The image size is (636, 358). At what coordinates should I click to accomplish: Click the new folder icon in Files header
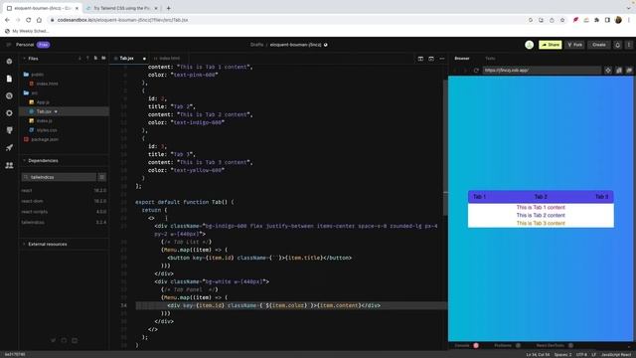103,59
